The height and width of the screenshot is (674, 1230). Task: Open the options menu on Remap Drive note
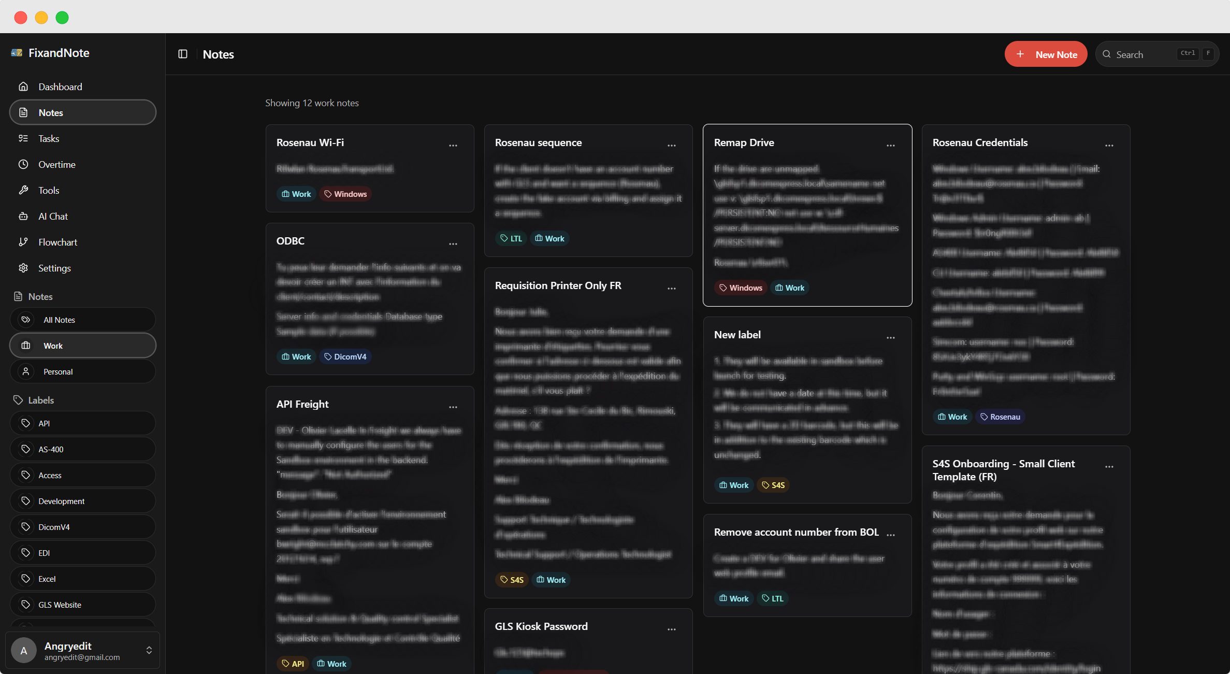890,146
